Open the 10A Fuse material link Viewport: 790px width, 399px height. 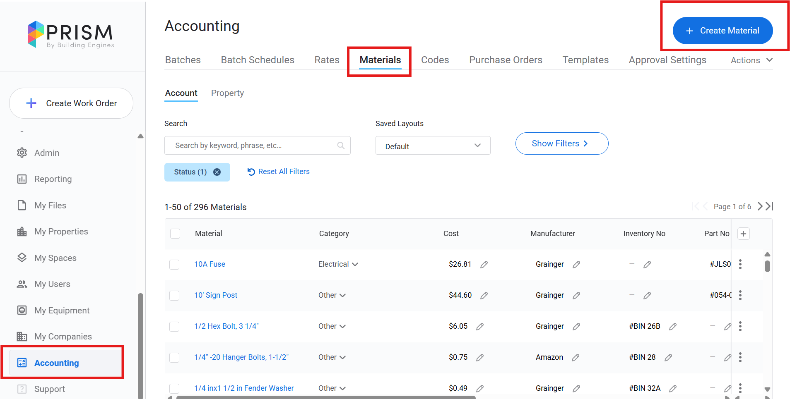click(210, 264)
